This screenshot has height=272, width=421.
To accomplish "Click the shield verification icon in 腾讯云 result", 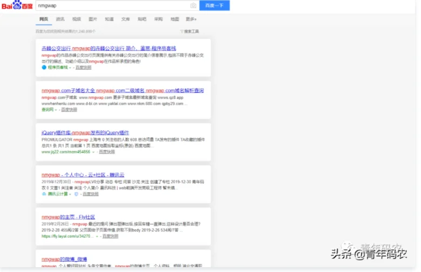I will [x=76, y=194].
